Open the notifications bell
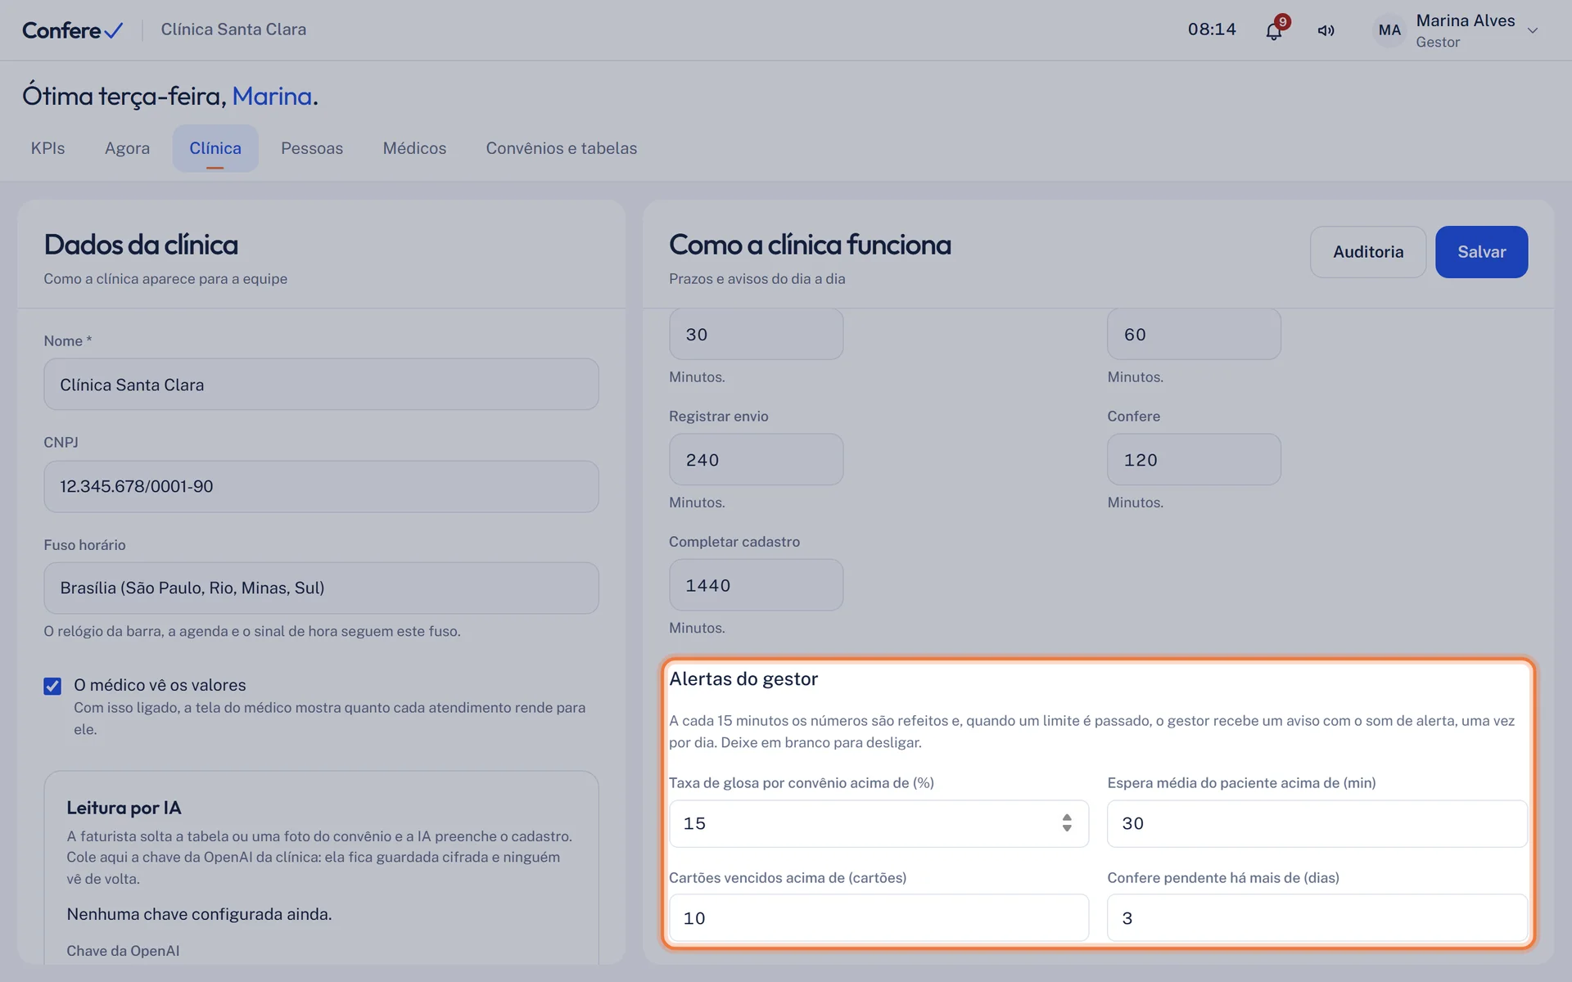 pos(1273,30)
